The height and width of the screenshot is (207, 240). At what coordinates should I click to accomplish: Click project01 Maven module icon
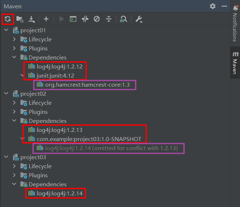pos(16,30)
